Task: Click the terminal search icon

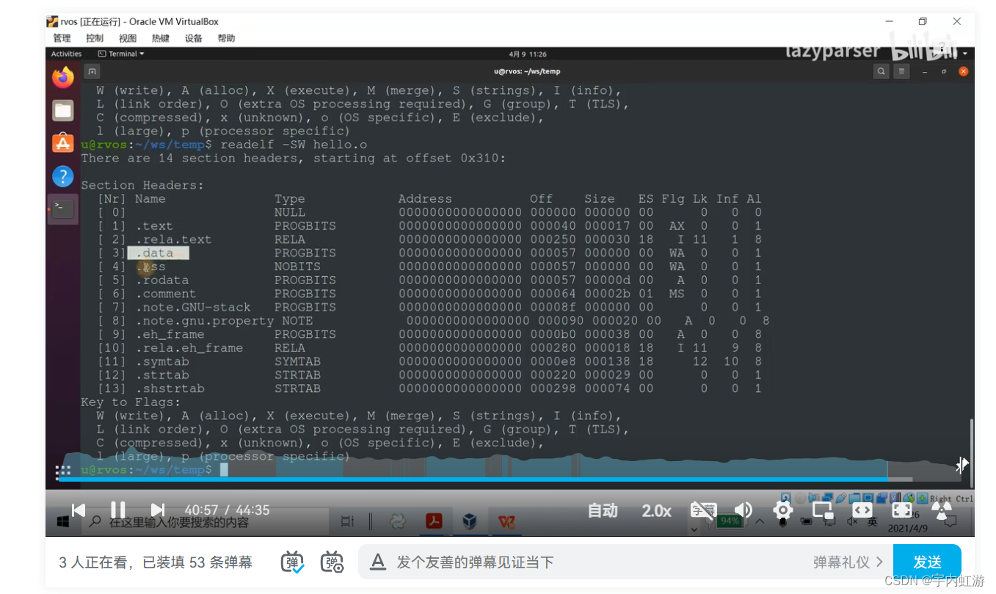Action: point(881,71)
